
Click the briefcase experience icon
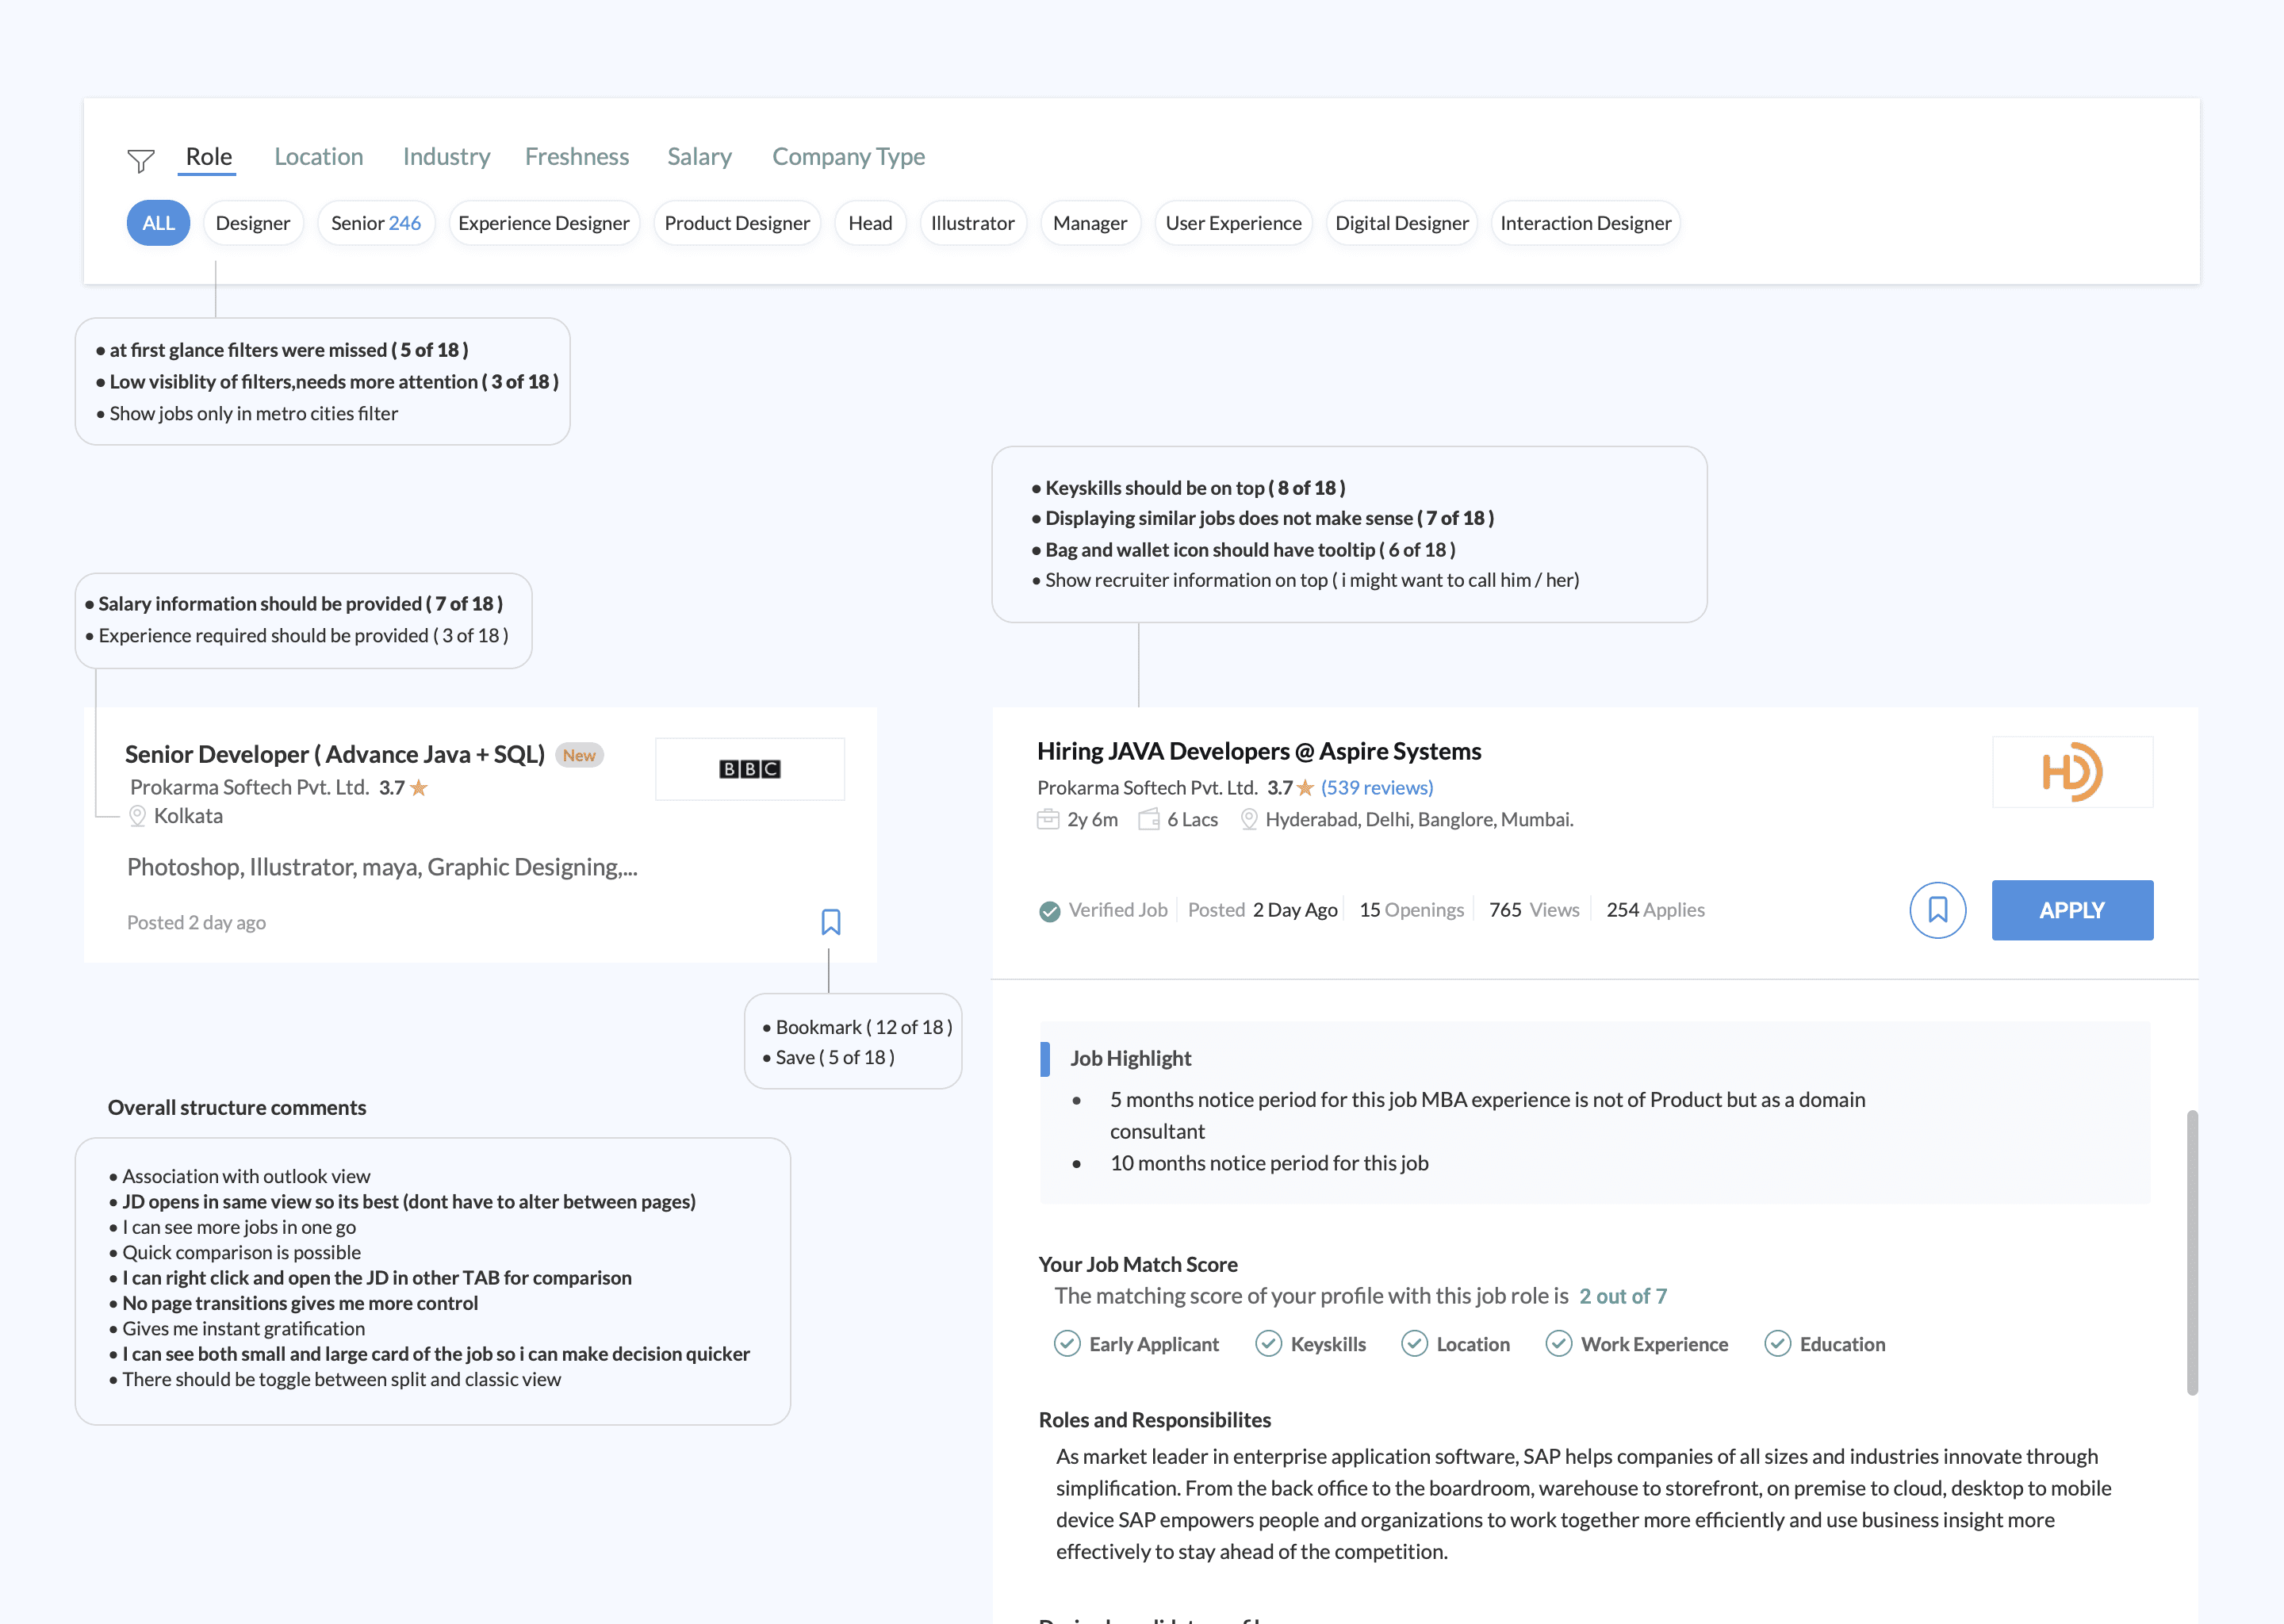(1047, 819)
